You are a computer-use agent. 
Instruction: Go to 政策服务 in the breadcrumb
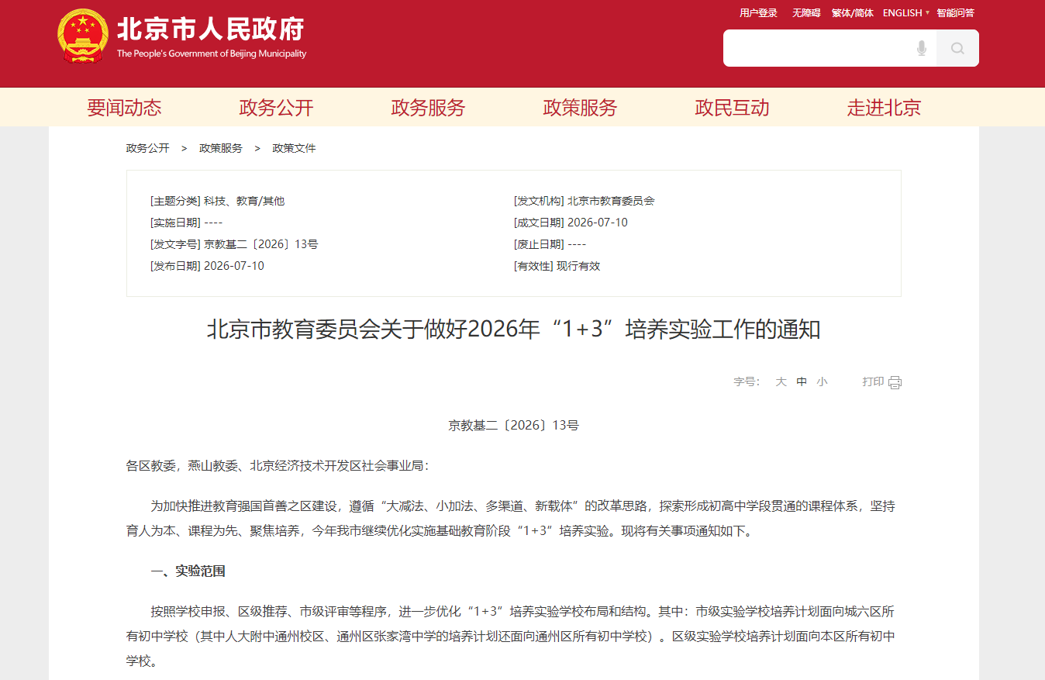pos(221,148)
